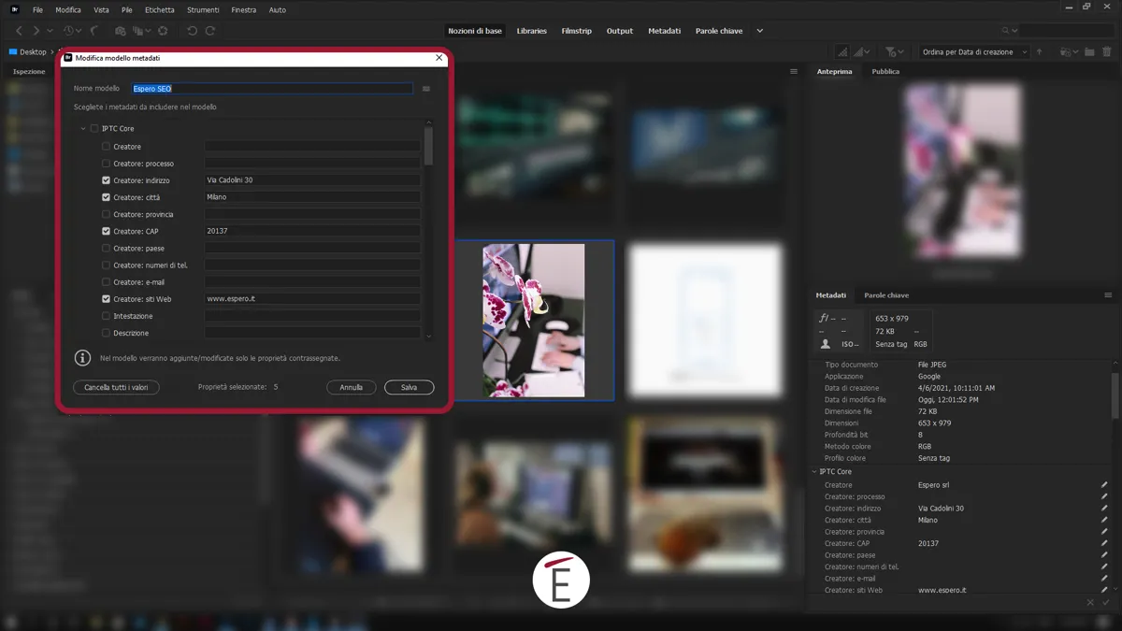This screenshot has width=1122, height=631.
Task: Click the Refresh icon in the toolbar
Action: (x=164, y=31)
